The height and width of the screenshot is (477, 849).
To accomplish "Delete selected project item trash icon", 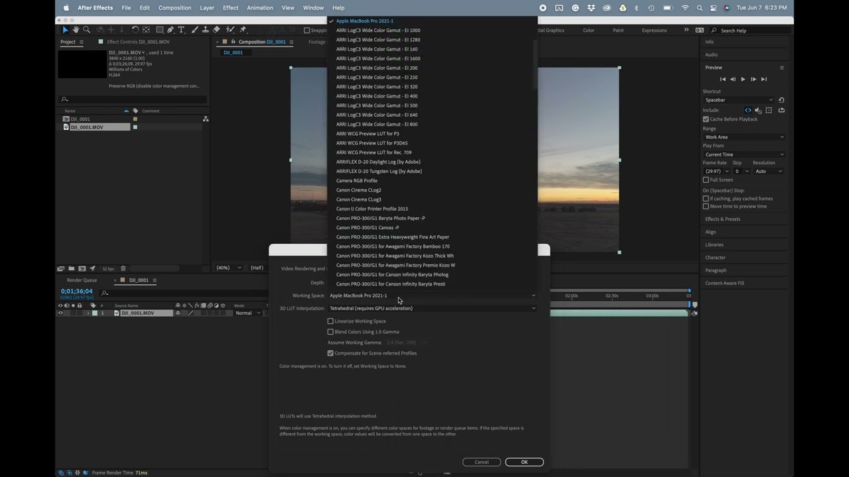I will pyautogui.click(x=123, y=268).
